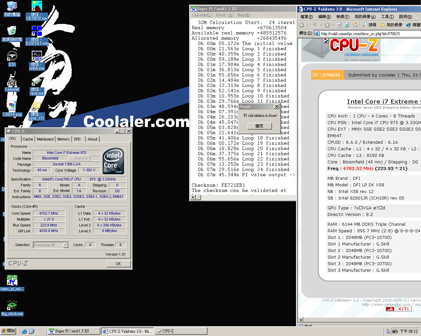Switch to the Cache tab in CPU-Z

(x=28, y=139)
